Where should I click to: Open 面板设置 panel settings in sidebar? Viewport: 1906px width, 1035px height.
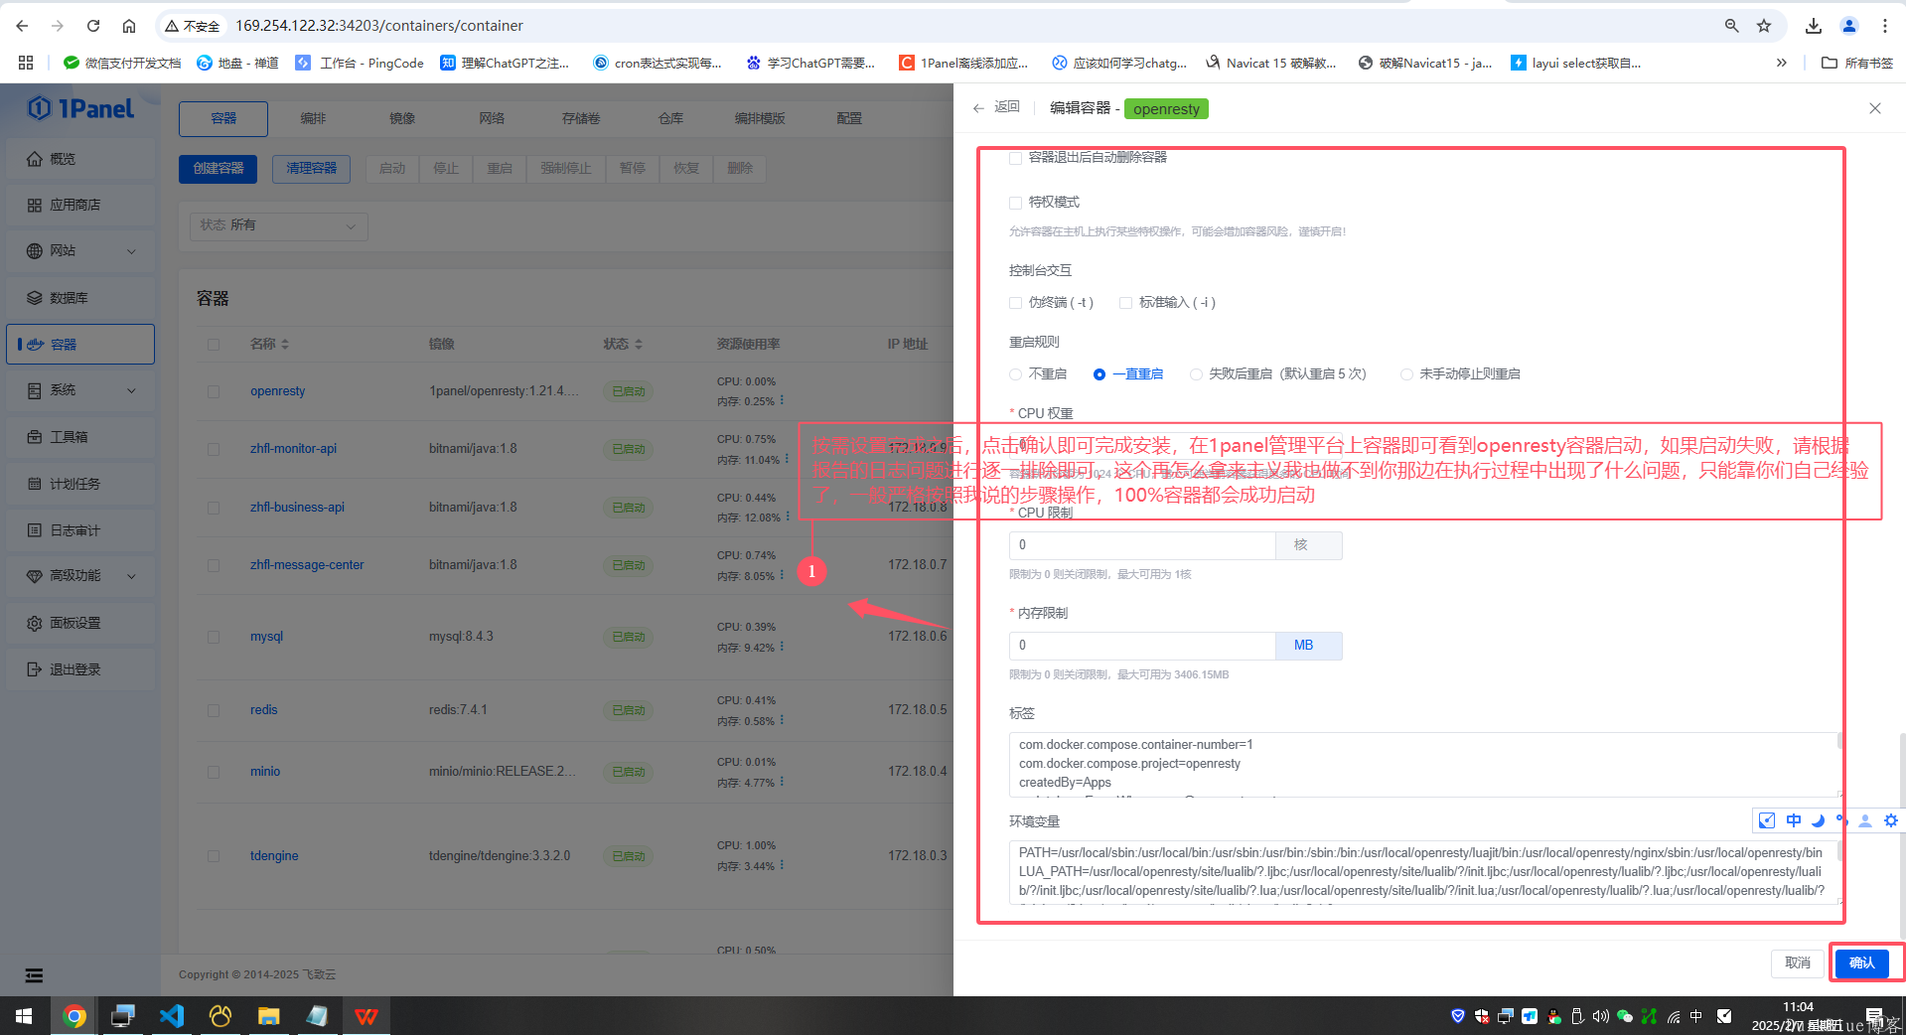[x=80, y=623]
